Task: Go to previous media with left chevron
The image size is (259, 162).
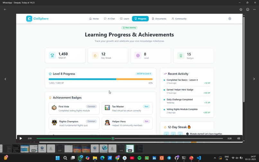Action: (5, 79)
